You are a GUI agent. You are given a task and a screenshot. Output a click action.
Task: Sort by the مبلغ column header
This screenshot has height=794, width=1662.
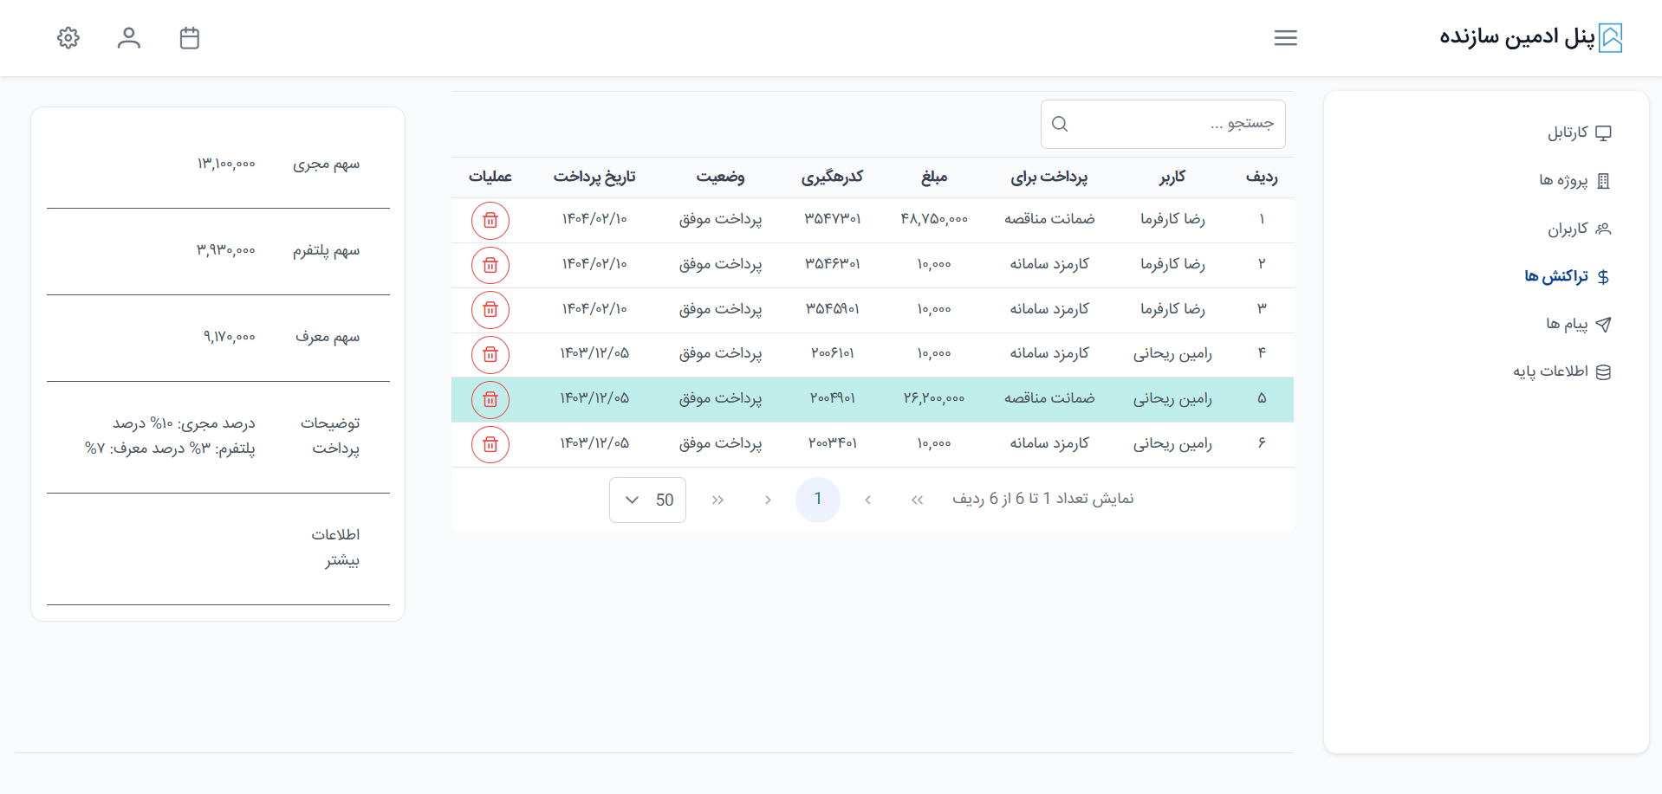(933, 177)
